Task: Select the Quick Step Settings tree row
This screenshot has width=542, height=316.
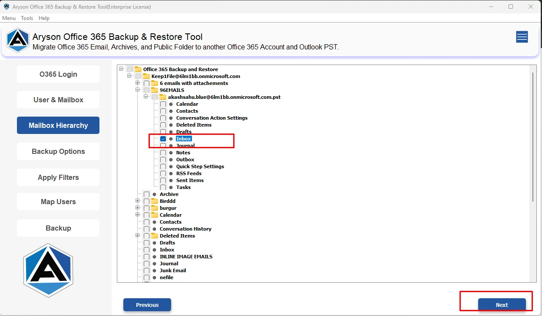Action: tap(200, 166)
